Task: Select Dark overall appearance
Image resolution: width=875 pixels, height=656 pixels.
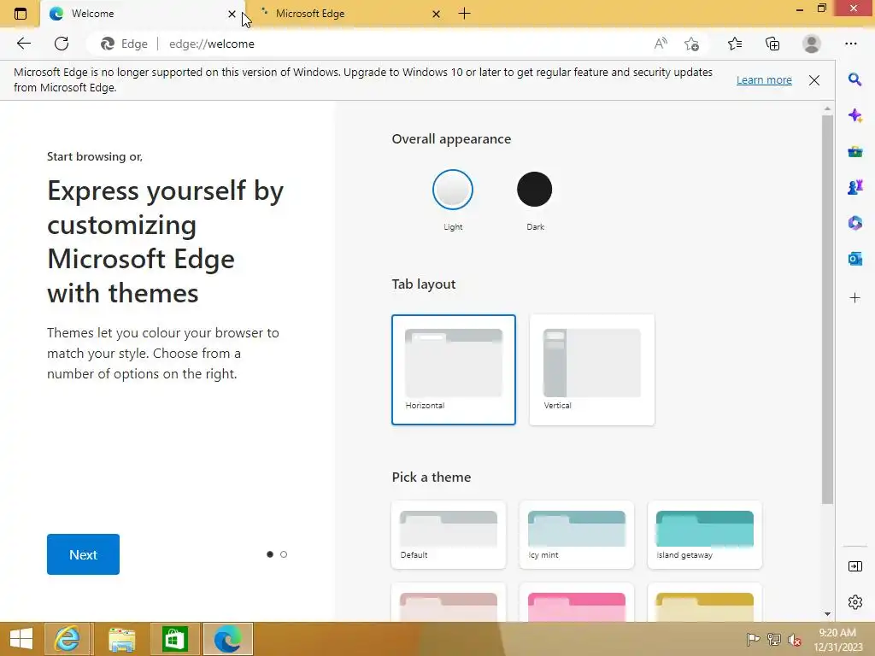Action: pyautogui.click(x=535, y=190)
